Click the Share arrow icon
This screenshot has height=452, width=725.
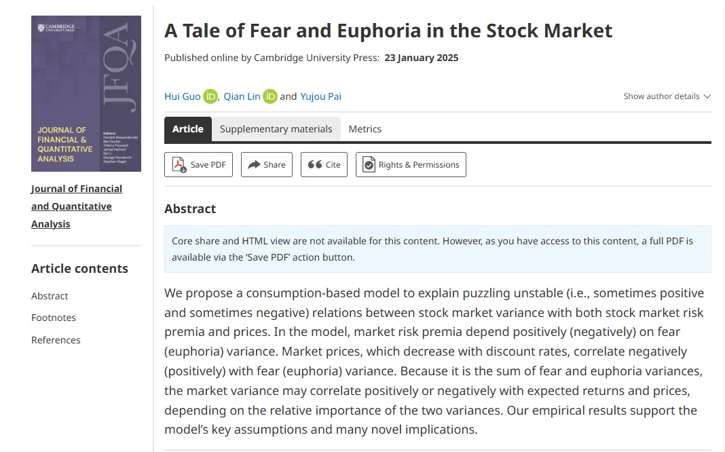point(254,165)
